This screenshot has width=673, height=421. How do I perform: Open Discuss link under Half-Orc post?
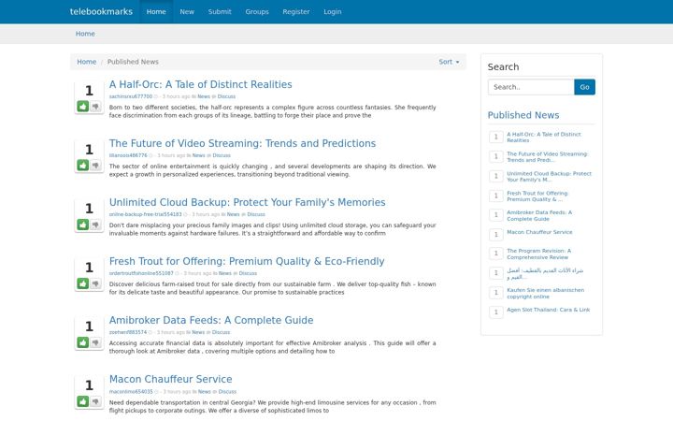[226, 96]
